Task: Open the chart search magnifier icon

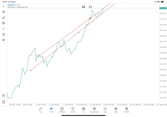Action: click(x=4, y=96)
